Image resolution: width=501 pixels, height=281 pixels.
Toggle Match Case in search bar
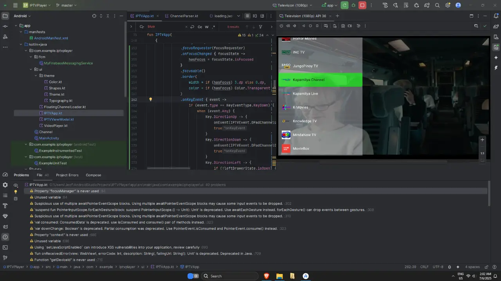coord(200,27)
